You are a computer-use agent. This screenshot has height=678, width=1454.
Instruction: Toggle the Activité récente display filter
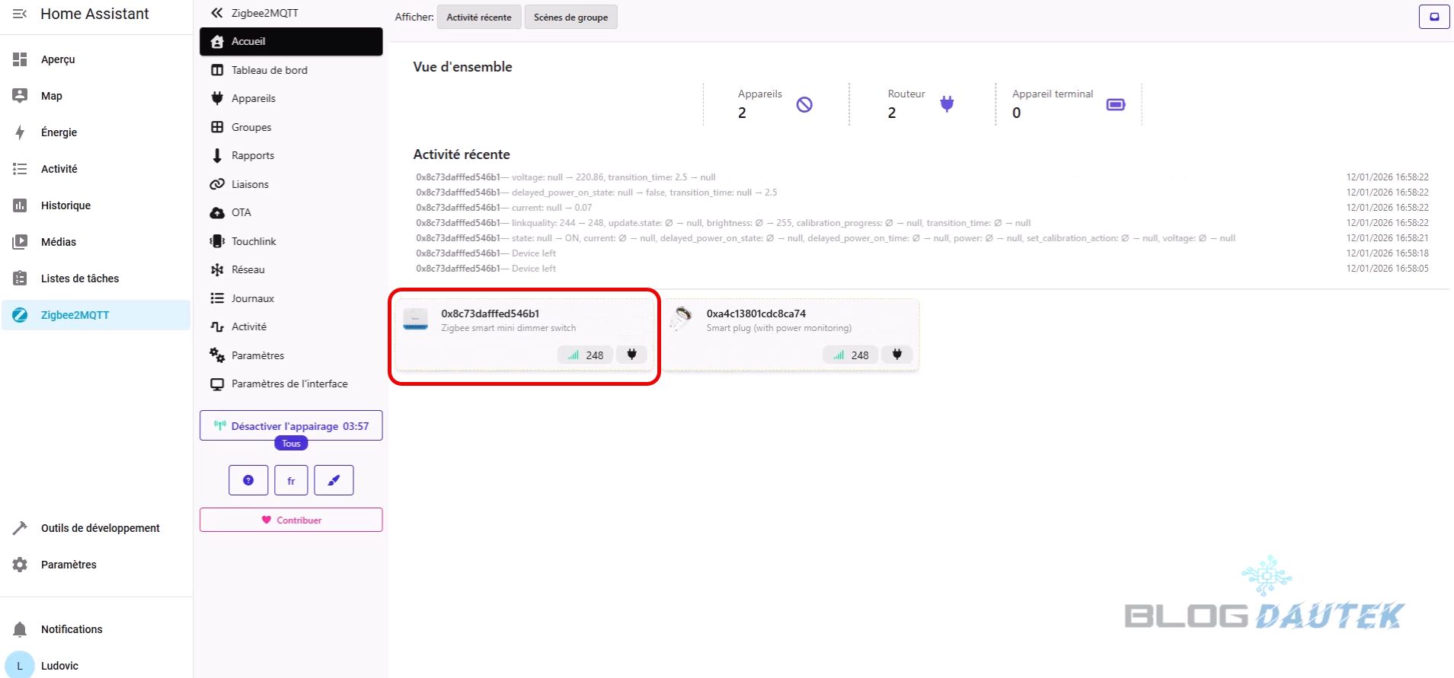click(x=479, y=17)
